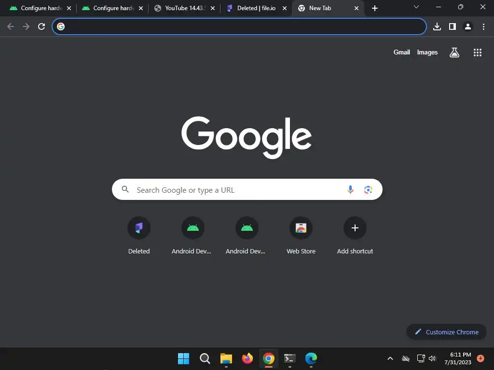494x370 pixels.
Task: Open Google Images link
Action: pyautogui.click(x=427, y=52)
